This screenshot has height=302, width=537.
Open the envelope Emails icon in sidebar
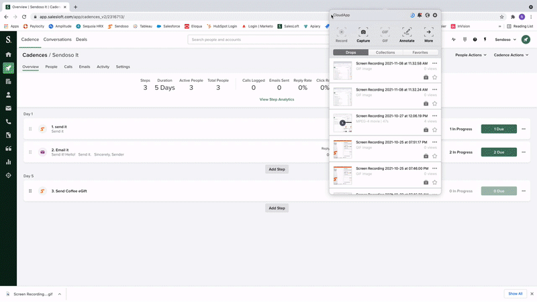8,108
